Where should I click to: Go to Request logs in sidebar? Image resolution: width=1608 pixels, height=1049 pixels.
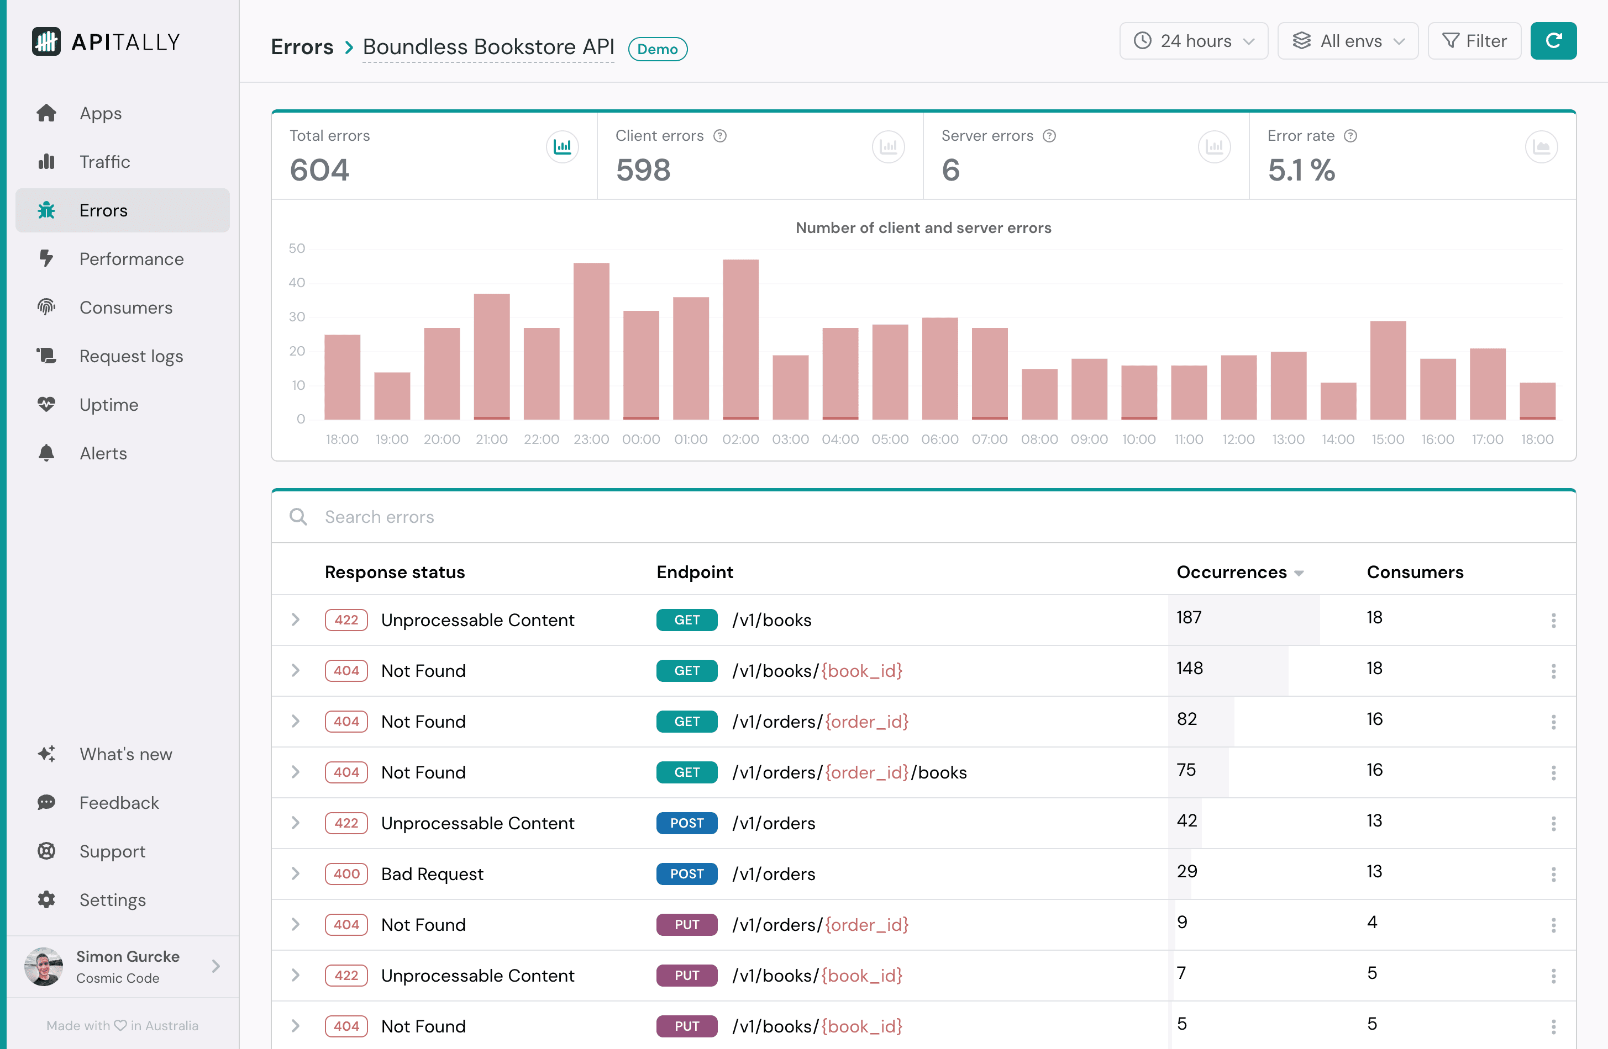point(123,356)
